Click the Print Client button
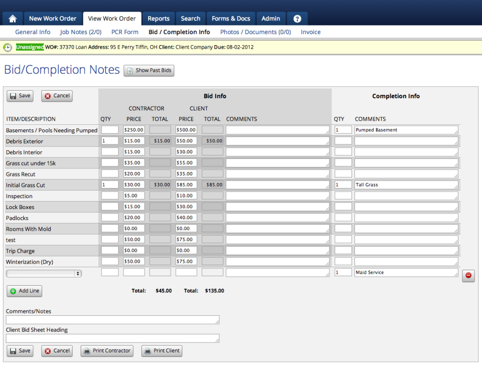 [162, 351]
